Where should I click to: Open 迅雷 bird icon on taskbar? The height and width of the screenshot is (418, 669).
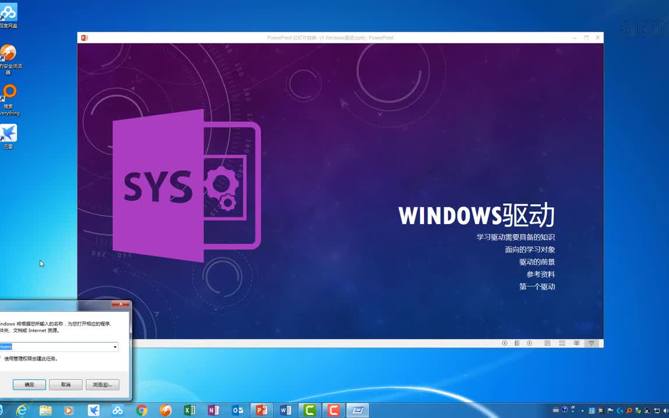93,410
